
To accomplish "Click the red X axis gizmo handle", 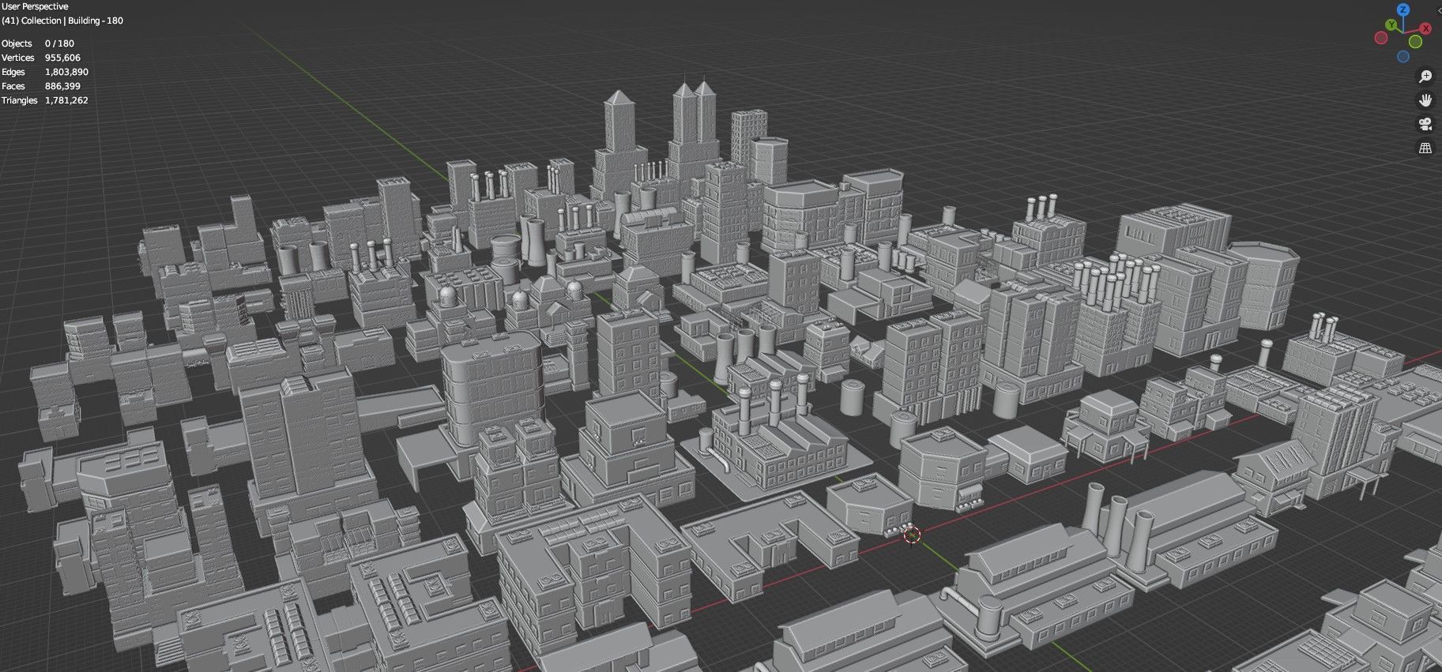I will [x=1425, y=28].
